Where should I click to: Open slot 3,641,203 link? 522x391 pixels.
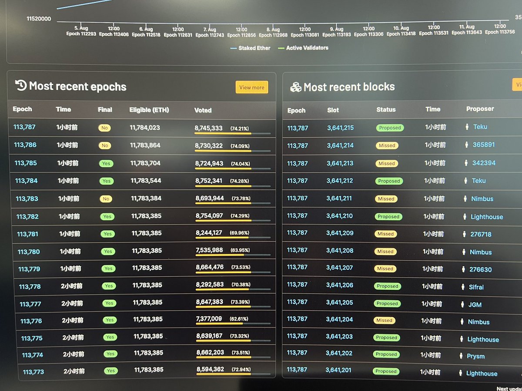coord(339,336)
